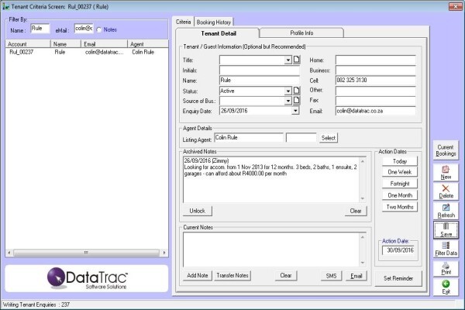
Task: Click tenant list scroll right arrow
Action: point(164,253)
